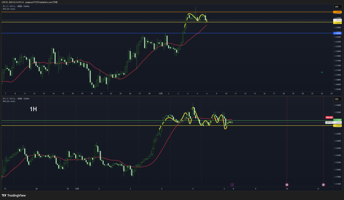Screen dimensions: 344x200
Task: Click the US flag event icon at date 10
Action: (x=287, y=185)
